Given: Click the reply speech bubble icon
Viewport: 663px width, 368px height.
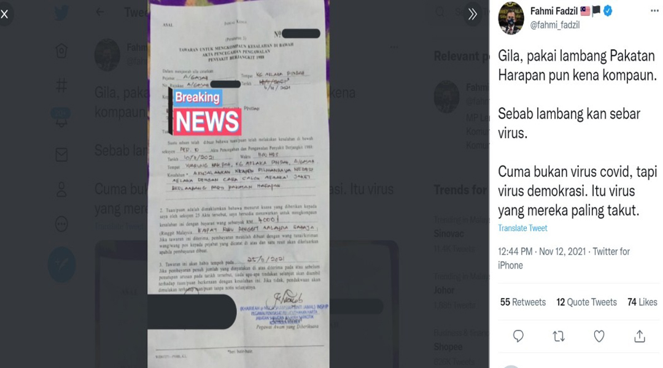Looking at the screenshot, I should pyautogui.click(x=518, y=336).
